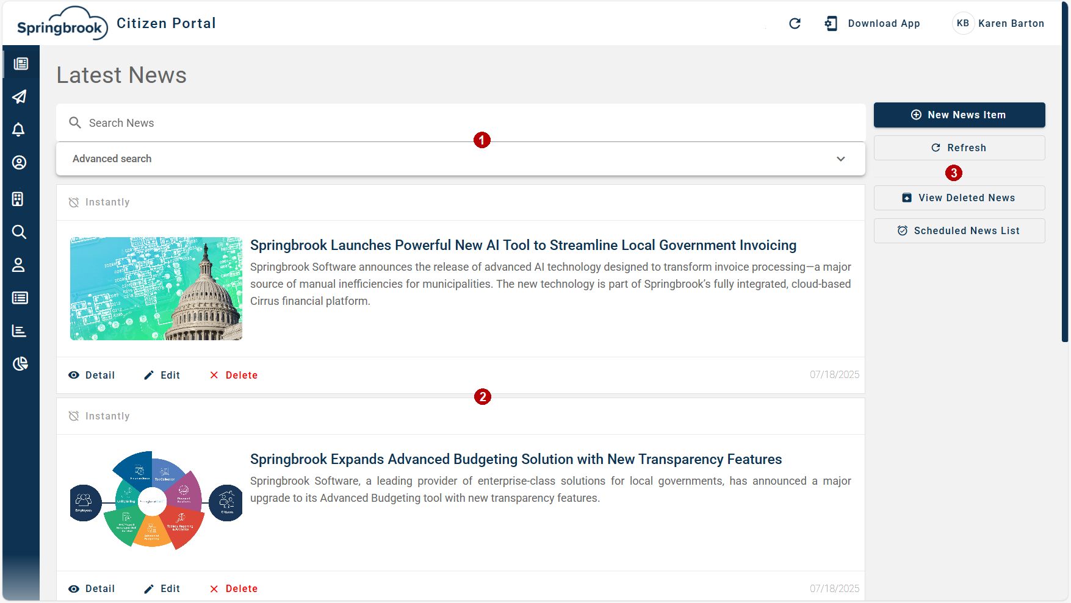Open the bar chart sidebar icon
Viewport: 1071px width, 603px height.
point(20,330)
